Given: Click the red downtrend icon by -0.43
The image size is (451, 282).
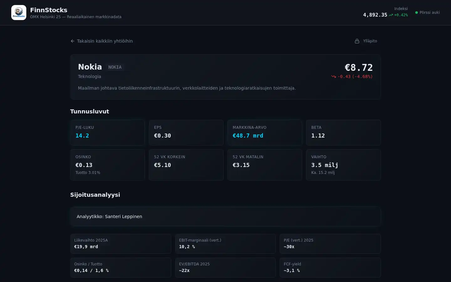Looking at the screenshot, I should [x=334, y=76].
